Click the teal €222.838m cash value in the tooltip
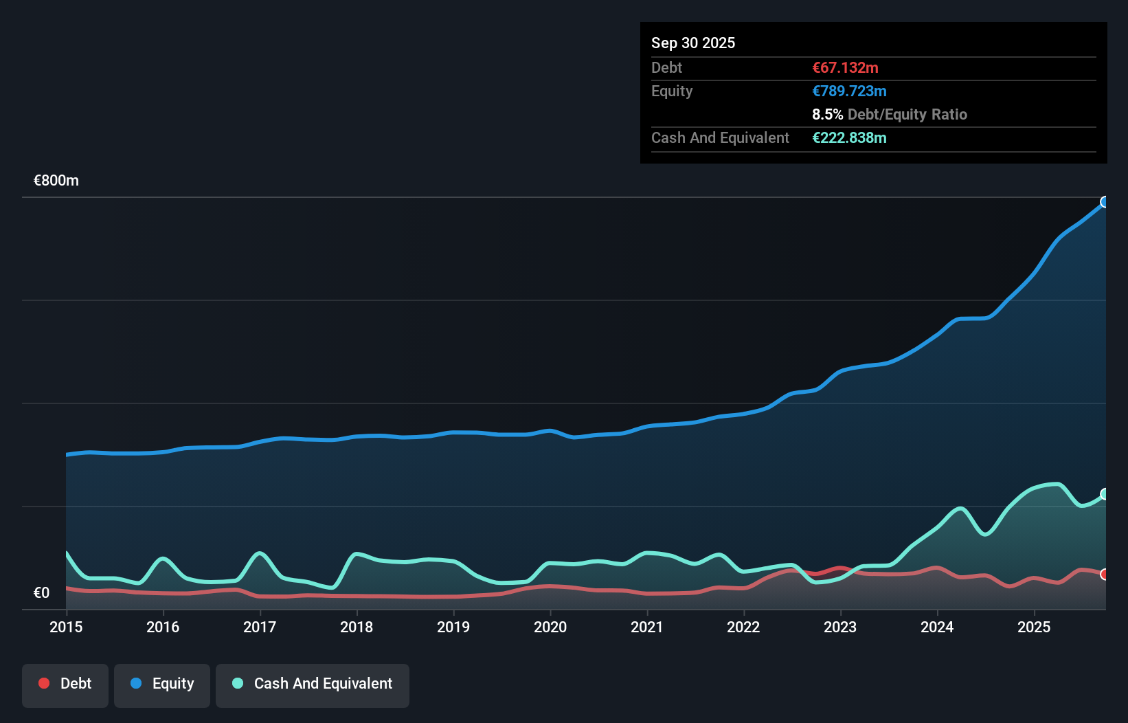The width and height of the screenshot is (1128, 723). [850, 137]
